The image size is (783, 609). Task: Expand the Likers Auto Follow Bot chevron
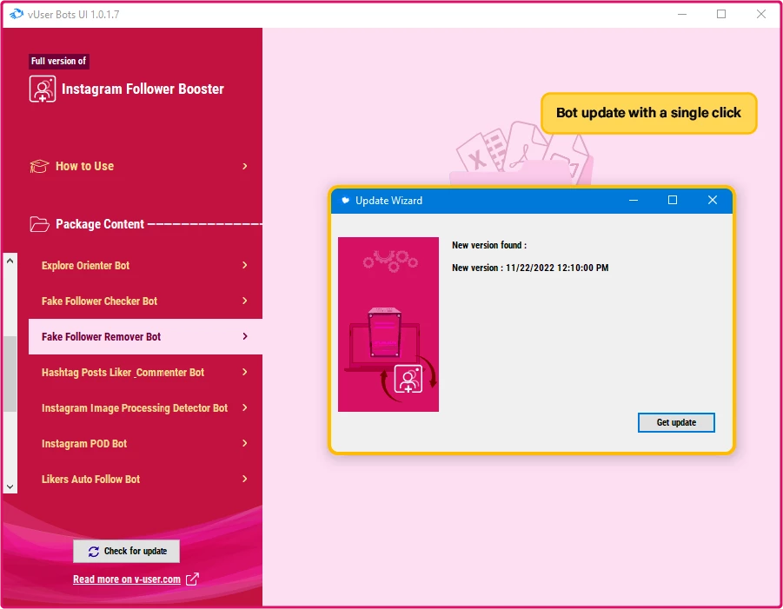[x=245, y=480]
